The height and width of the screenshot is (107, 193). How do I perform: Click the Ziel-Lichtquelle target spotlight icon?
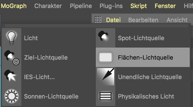click(x=12, y=58)
